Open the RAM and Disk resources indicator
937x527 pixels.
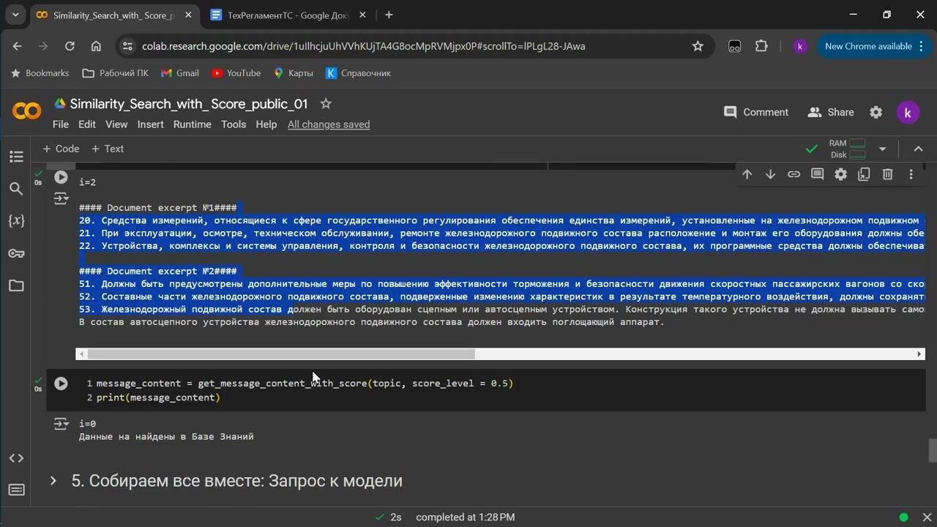(x=847, y=149)
